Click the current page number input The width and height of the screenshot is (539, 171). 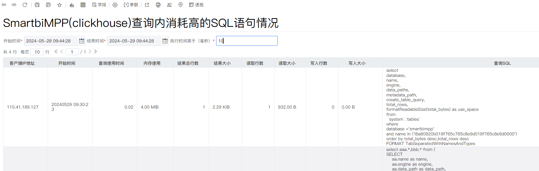pyautogui.click(x=72, y=52)
